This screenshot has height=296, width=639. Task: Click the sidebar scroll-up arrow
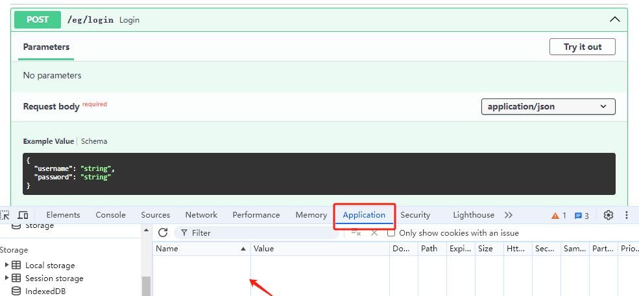click(146, 231)
